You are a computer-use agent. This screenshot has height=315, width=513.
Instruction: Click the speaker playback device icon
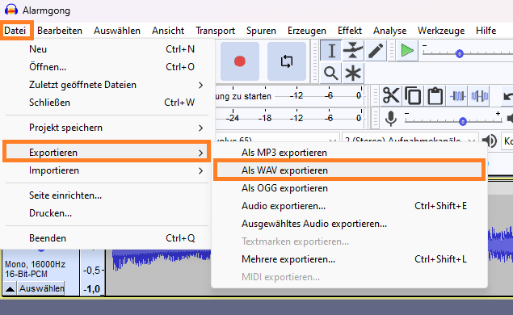tap(490, 141)
